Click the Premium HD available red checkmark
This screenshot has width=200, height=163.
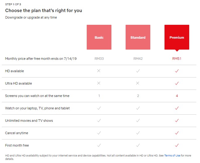point(177,71)
